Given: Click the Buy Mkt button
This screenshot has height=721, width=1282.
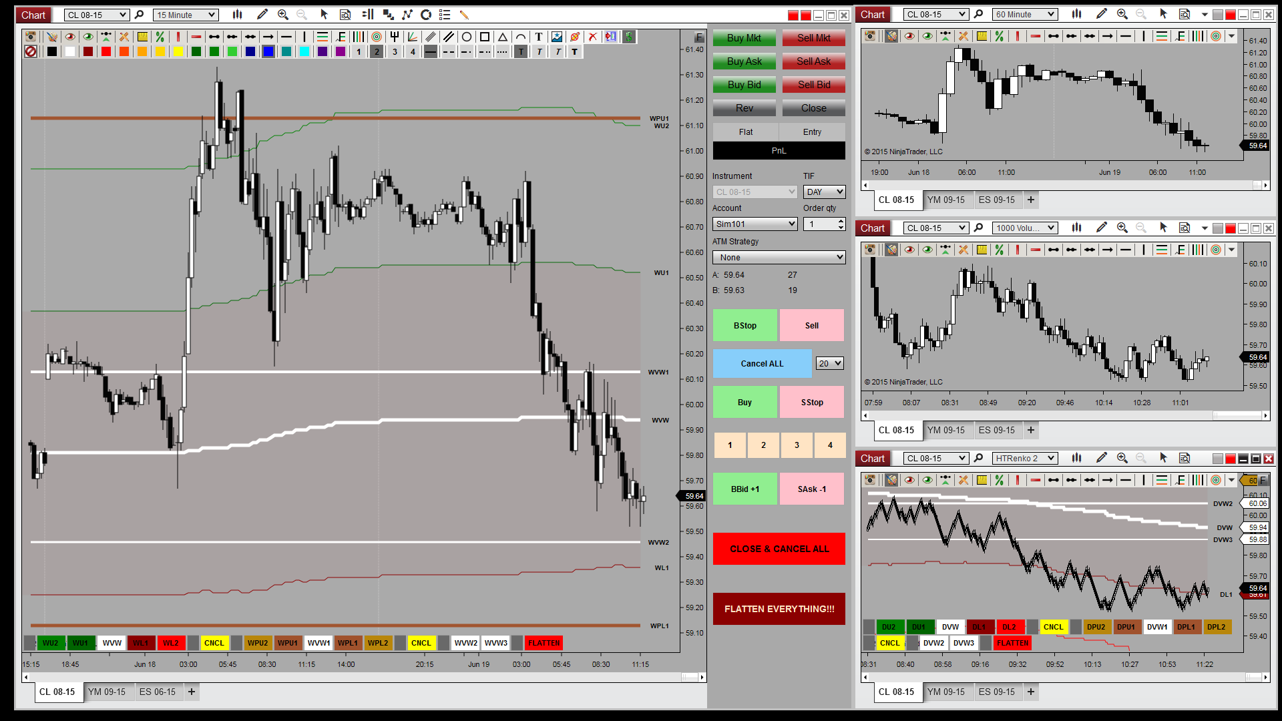Looking at the screenshot, I should coord(744,38).
